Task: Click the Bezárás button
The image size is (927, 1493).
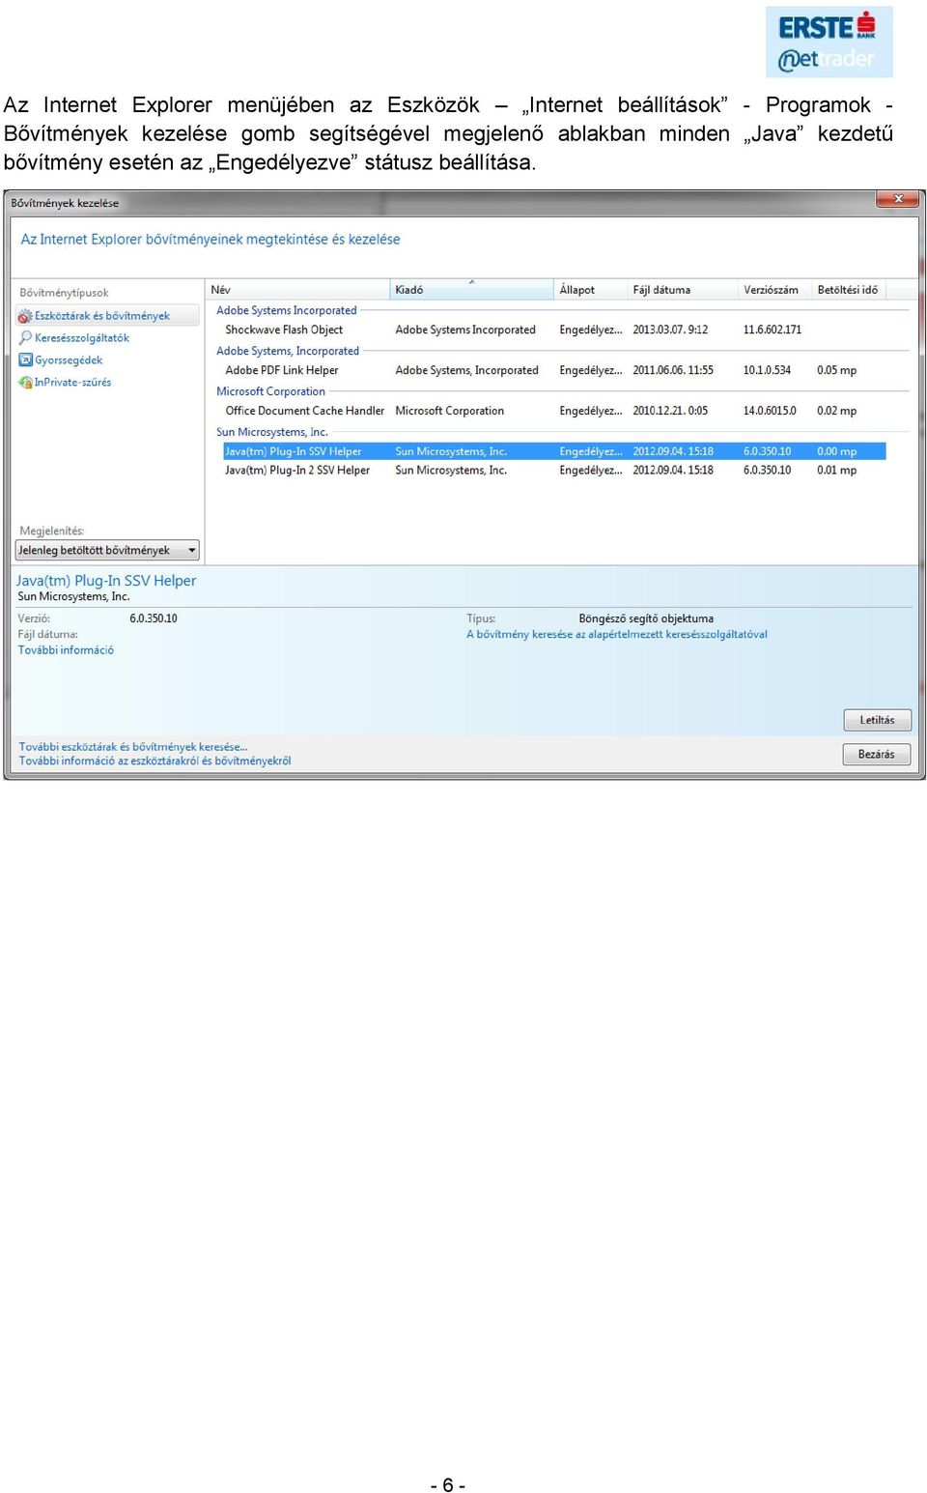Action: coord(876,754)
